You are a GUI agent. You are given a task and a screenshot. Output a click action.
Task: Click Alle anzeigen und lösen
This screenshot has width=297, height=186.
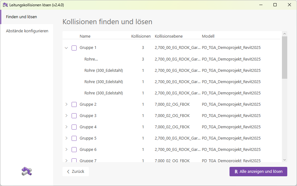click(258, 172)
